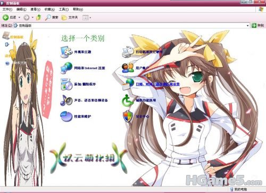This screenshot has height=193, width=266.
Task: Open the 文件(F) menu
Action: pos(7,9)
